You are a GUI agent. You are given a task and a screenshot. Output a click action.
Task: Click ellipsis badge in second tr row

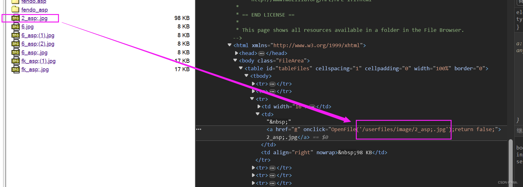pos(272,91)
